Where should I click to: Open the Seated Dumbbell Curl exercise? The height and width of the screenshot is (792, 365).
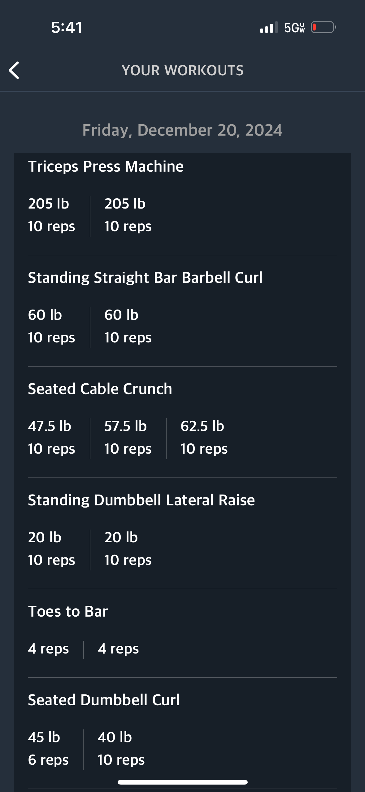[x=104, y=700]
